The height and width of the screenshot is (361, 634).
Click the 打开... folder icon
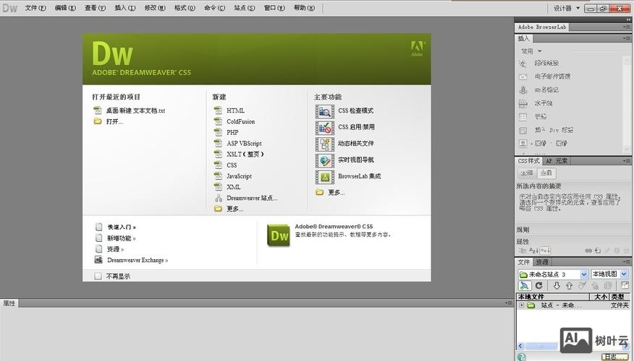pyautogui.click(x=98, y=121)
